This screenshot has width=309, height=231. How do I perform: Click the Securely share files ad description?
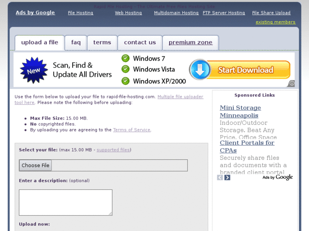(253, 165)
